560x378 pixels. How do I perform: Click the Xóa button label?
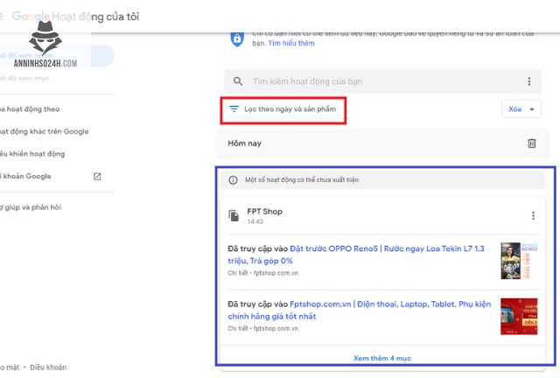(514, 109)
